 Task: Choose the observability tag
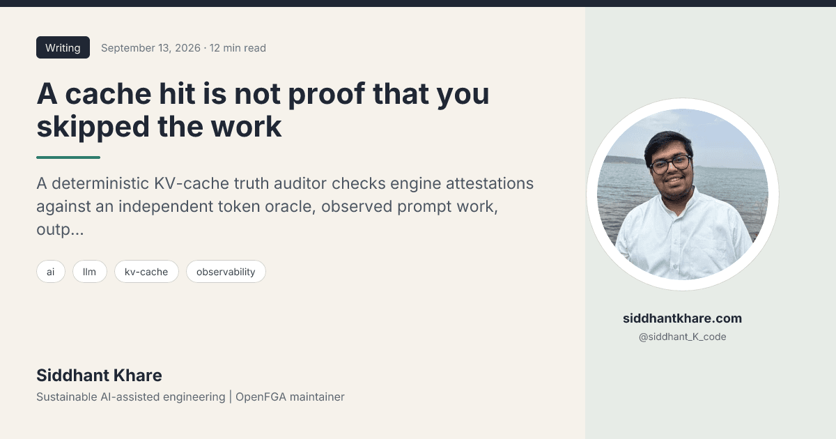pyautogui.click(x=226, y=272)
